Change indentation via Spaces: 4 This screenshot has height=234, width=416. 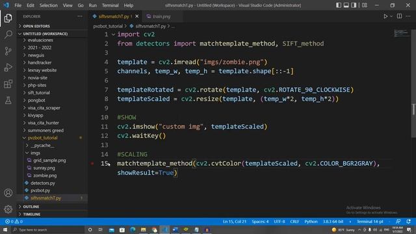(260, 222)
